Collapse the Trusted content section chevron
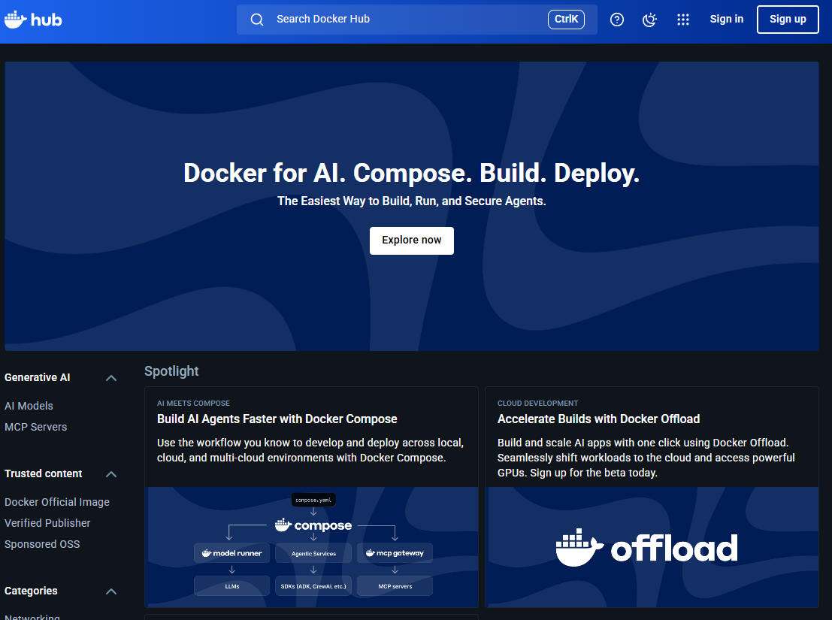The width and height of the screenshot is (832, 620). 111,474
